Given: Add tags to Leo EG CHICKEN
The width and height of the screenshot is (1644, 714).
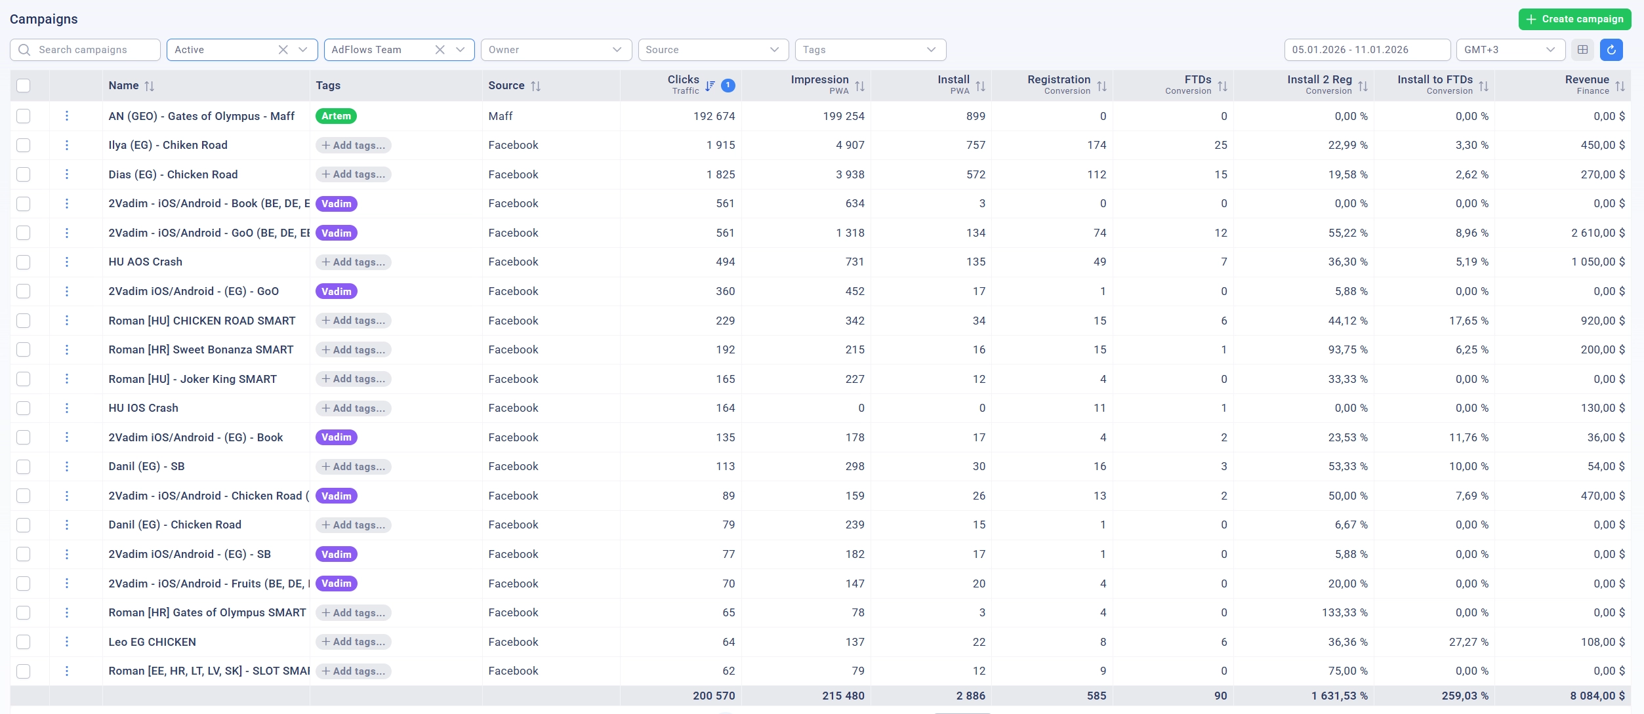Looking at the screenshot, I should (353, 642).
